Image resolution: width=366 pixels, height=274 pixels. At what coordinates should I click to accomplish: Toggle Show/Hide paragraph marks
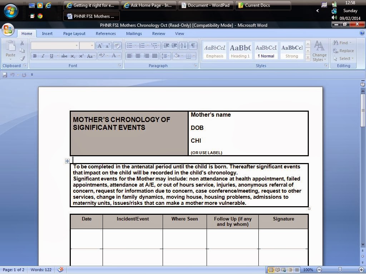[193, 46]
